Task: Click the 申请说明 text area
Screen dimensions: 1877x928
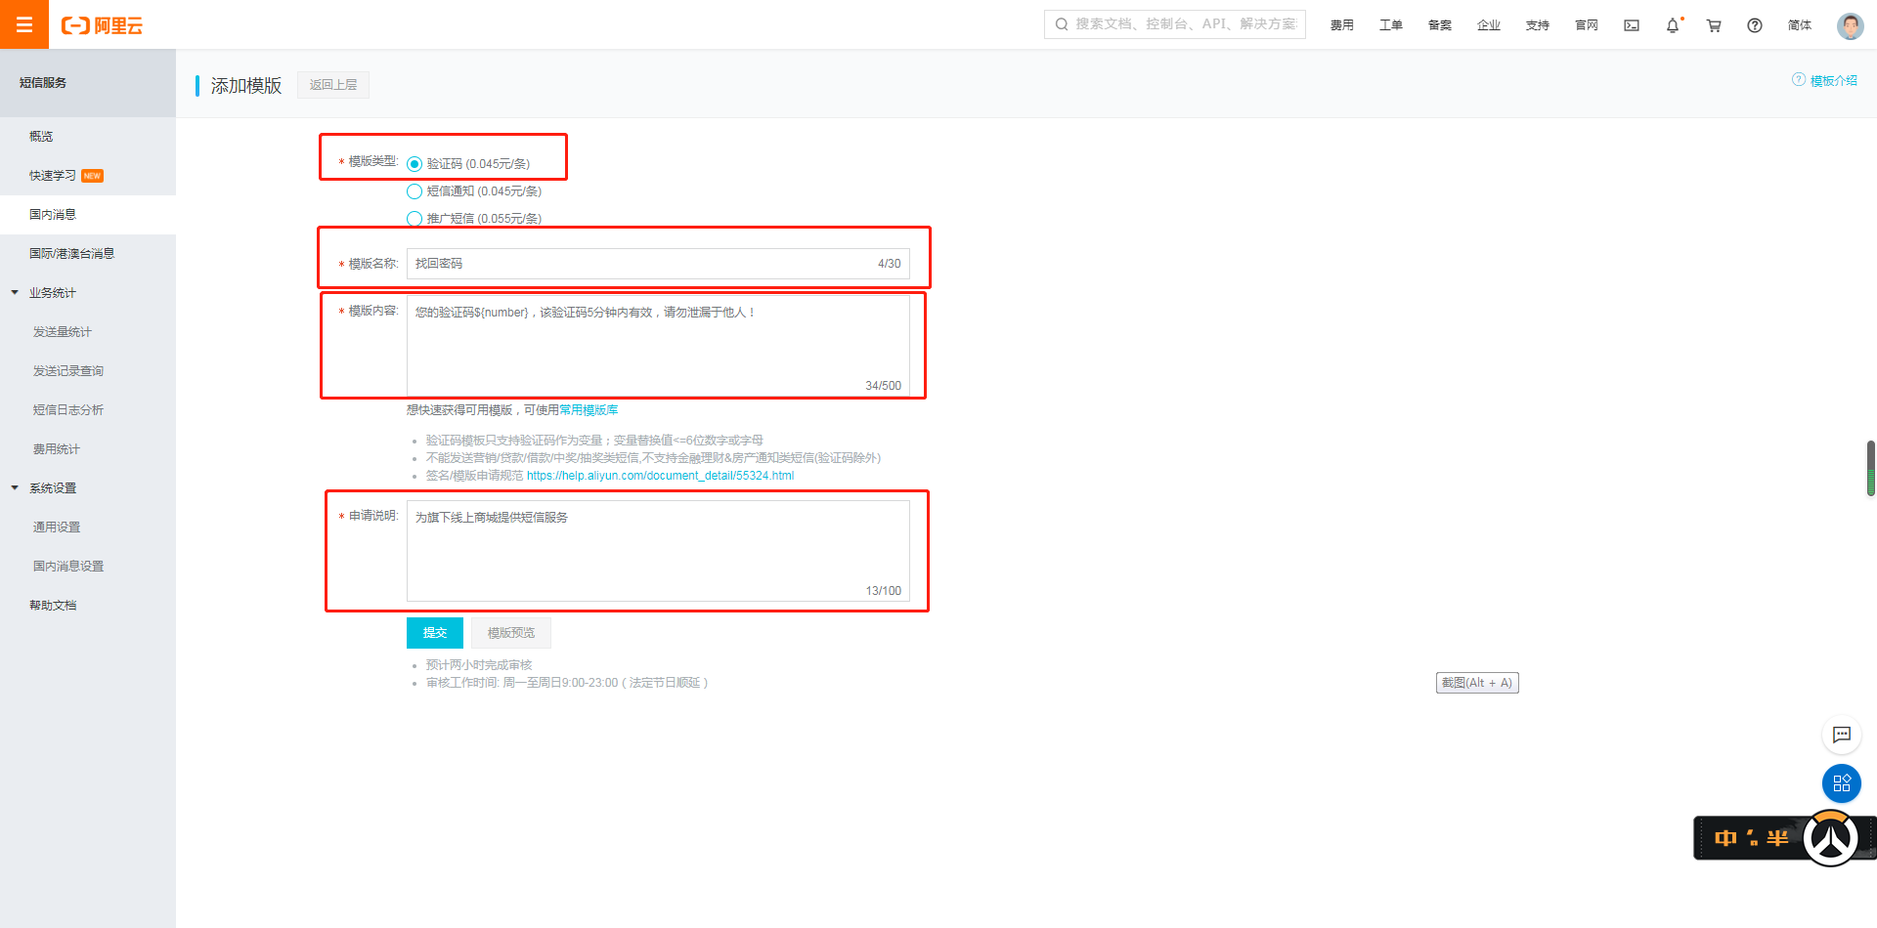Action: 658,551
